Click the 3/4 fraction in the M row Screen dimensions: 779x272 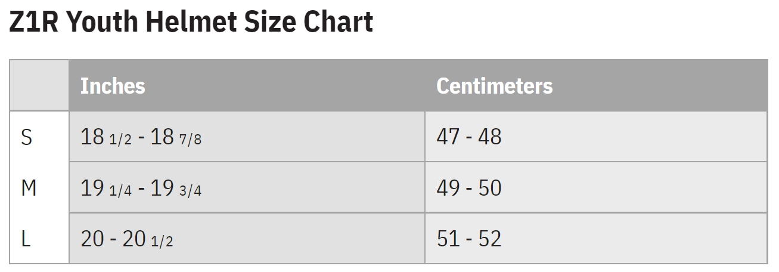coord(191,191)
